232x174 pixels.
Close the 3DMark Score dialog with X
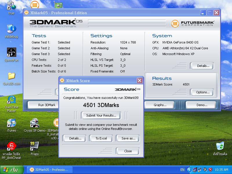[x=139, y=81]
